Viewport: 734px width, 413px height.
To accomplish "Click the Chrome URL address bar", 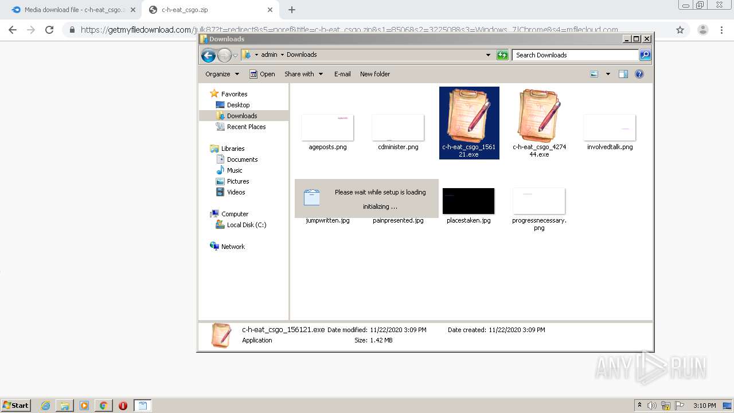I will (367, 30).
